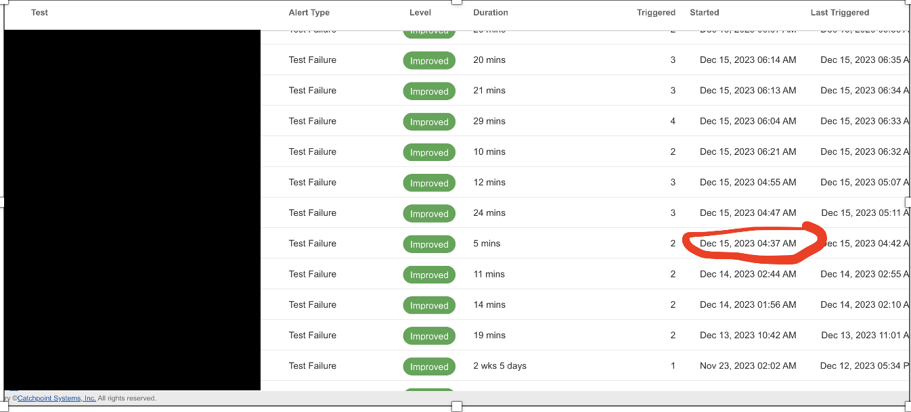Click the Nov 23, 2023 02:02 AM started value
The image size is (911, 412).
tap(748, 365)
